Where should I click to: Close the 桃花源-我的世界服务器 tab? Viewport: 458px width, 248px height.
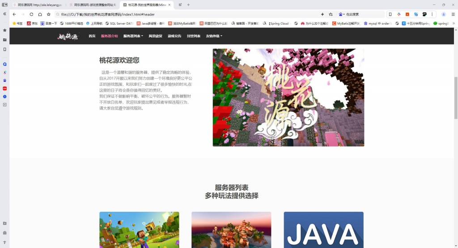point(170,5)
